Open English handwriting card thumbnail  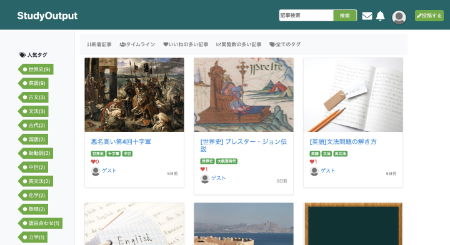(x=134, y=224)
